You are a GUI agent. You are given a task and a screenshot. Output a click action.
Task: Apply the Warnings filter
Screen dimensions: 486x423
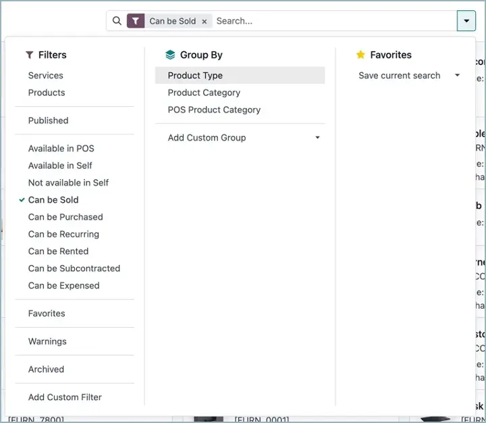click(47, 341)
